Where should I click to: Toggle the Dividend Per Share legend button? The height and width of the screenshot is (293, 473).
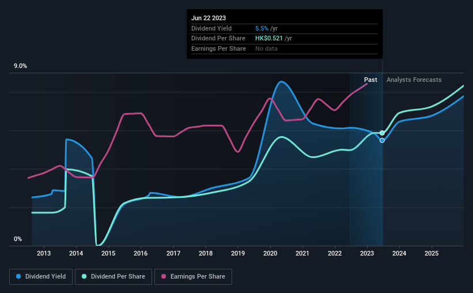(113, 277)
